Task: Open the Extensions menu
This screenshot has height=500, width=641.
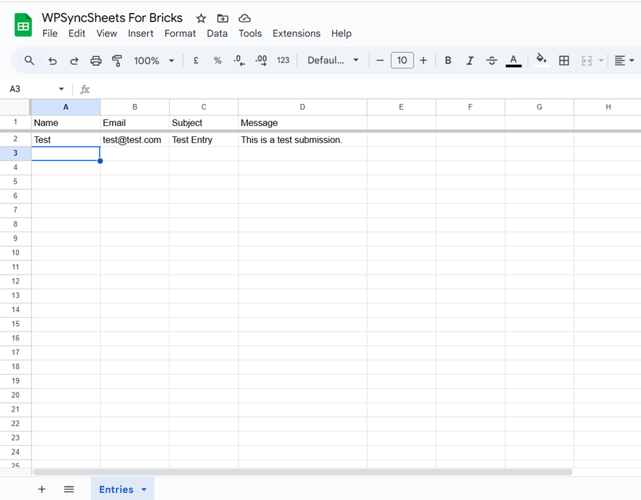Action: (296, 33)
